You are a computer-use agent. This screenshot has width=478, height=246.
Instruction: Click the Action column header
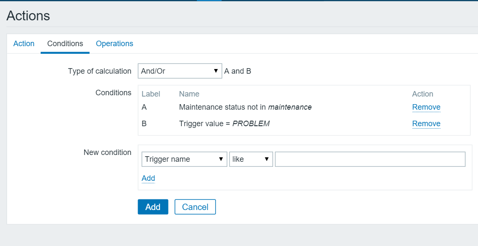pyautogui.click(x=422, y=94)
